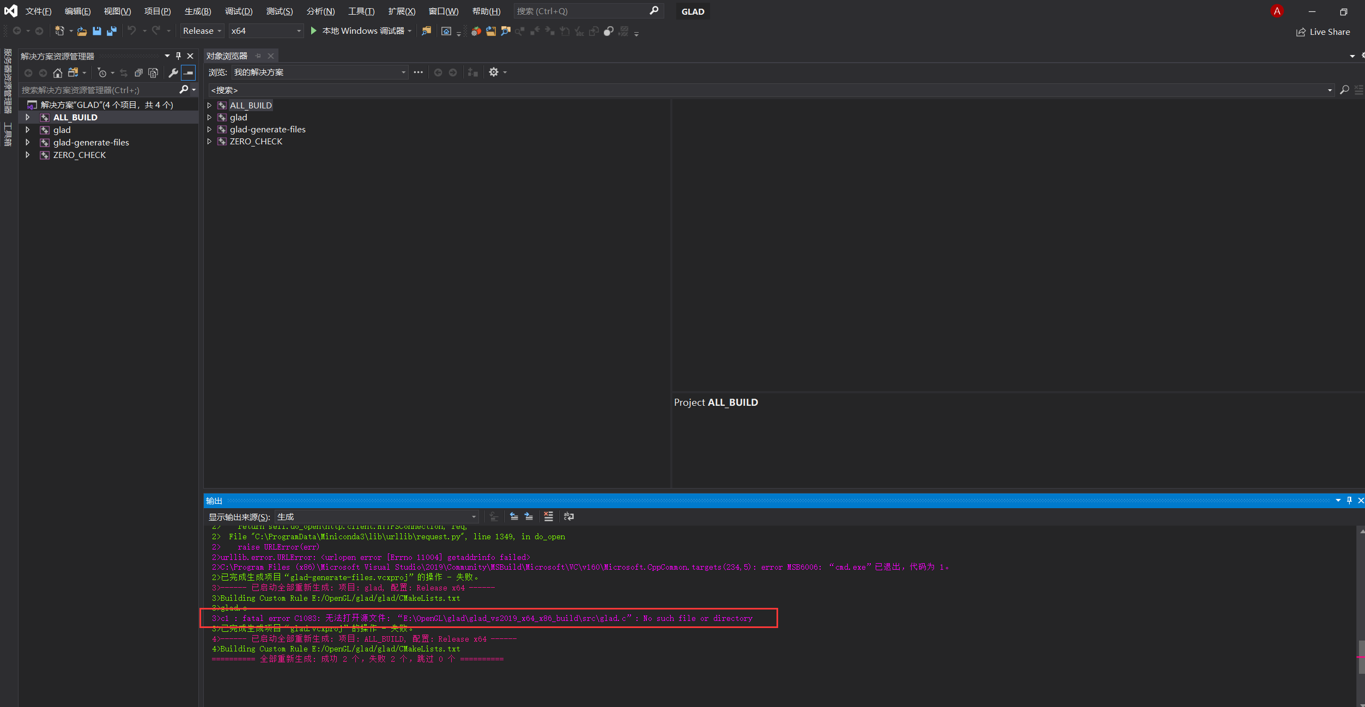The image size is (1365, 707).
Task: Open the 生成(B) build menu
Action: coord(198,11)
